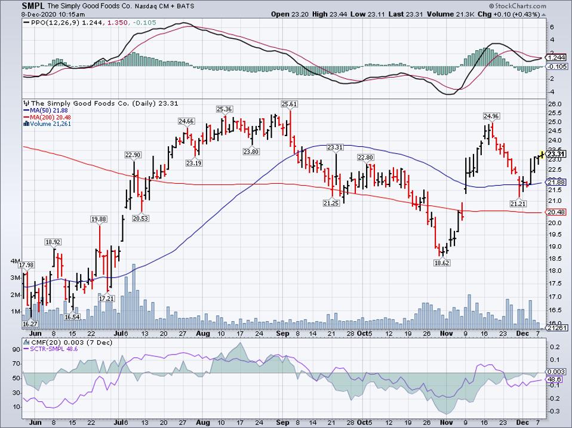Screen dimensions: 572x428
Task: Click the 21.88 MA(50) axis tag
Action: [x=556, y=182]
